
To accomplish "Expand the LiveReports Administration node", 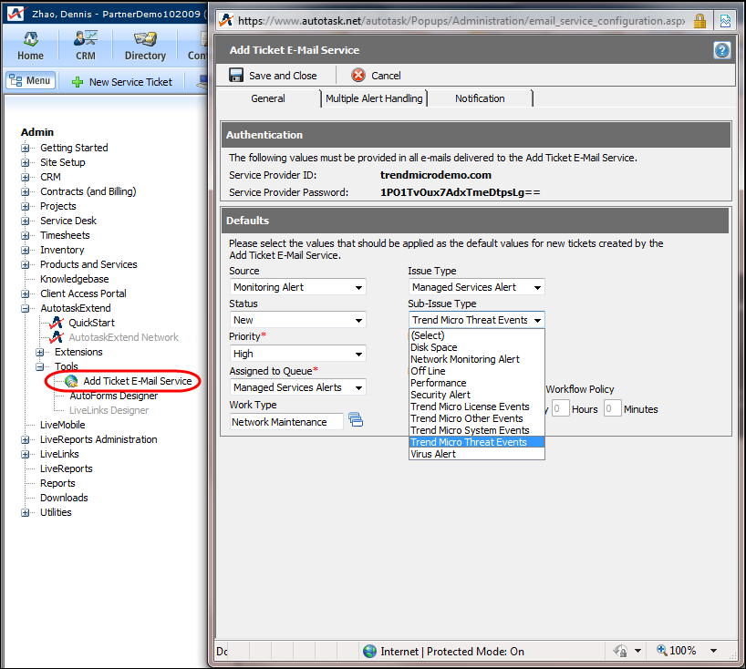I will point(26,439).
